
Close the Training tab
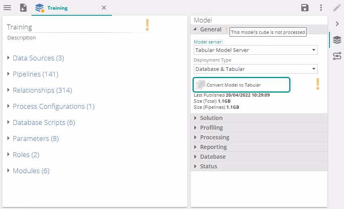coord(104,8)
